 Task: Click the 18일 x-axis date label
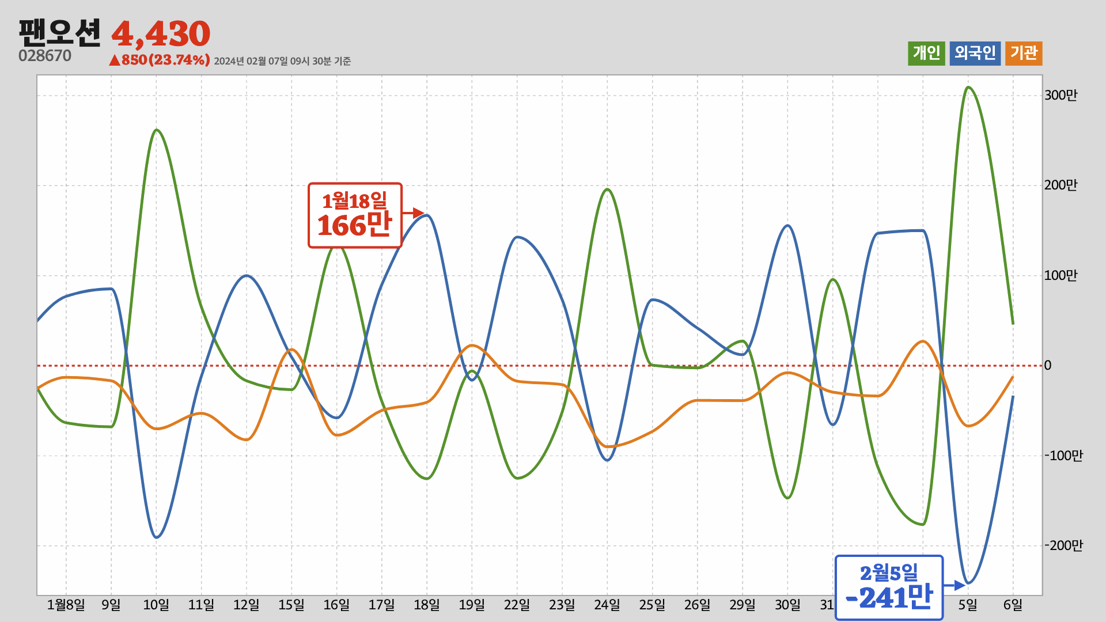(427, 605)
